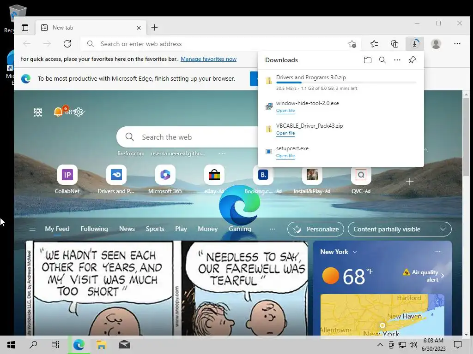Open the tab actions menu icon

(25, 28)
